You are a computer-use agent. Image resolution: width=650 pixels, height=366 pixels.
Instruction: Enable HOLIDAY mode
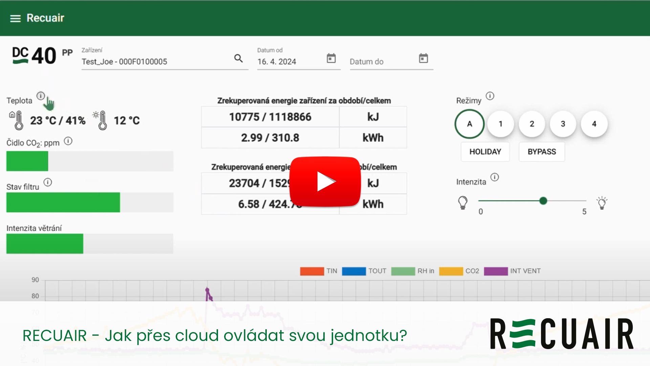(x=485, y=152)
